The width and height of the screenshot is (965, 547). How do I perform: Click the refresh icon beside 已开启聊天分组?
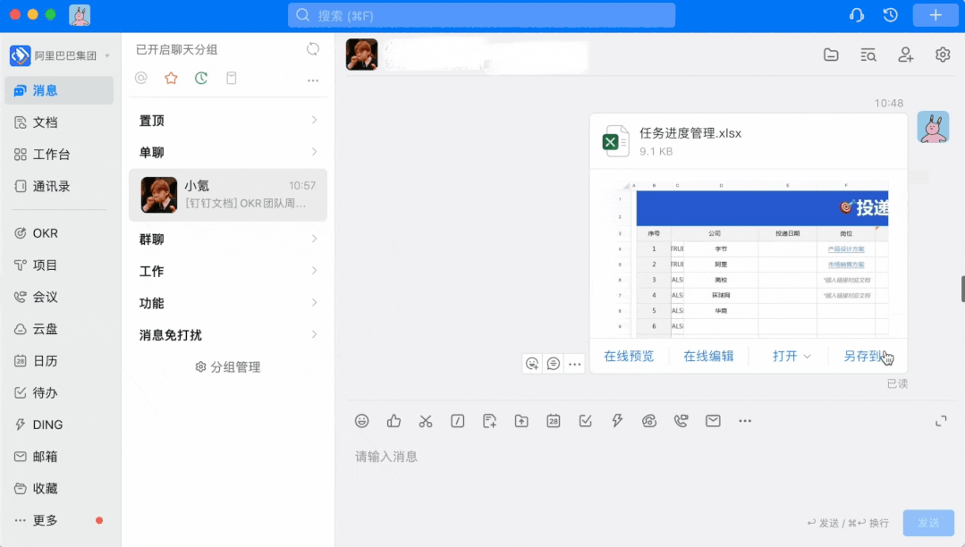(x=313, y=49)
